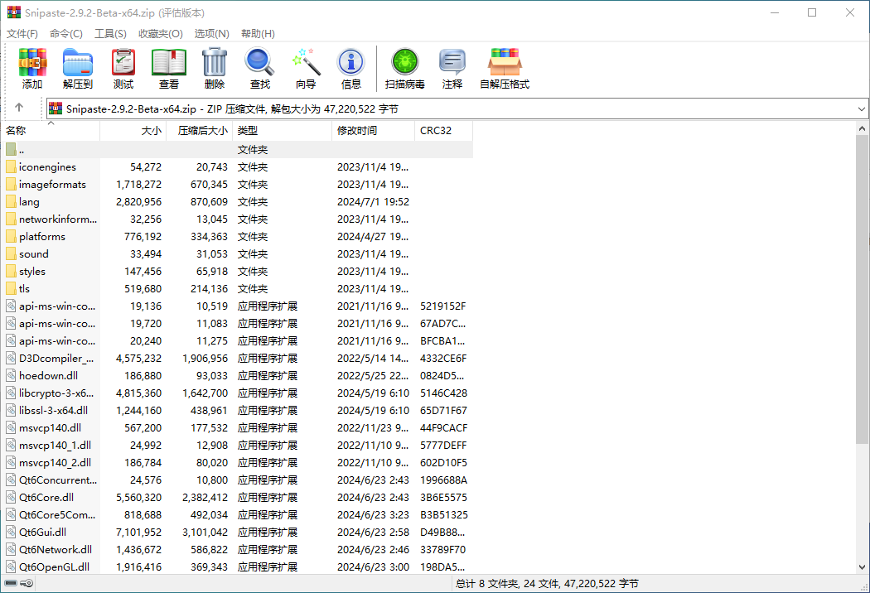870x593 pixels.
Task: Select the sound folder icon
Action: pos(11,253)
